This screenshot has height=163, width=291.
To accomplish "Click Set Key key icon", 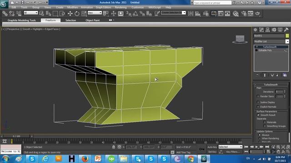I will (x=202, y=149).
